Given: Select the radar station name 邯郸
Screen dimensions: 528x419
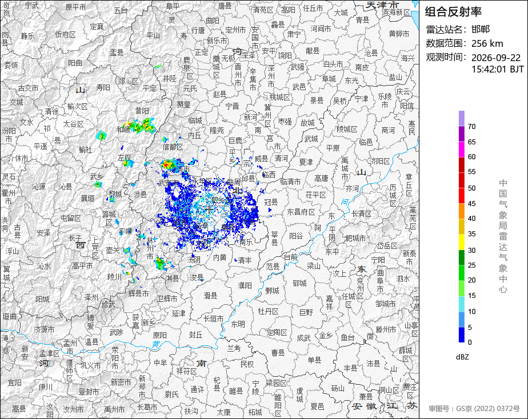Looking at the screenshot, I should coord(481,30).
